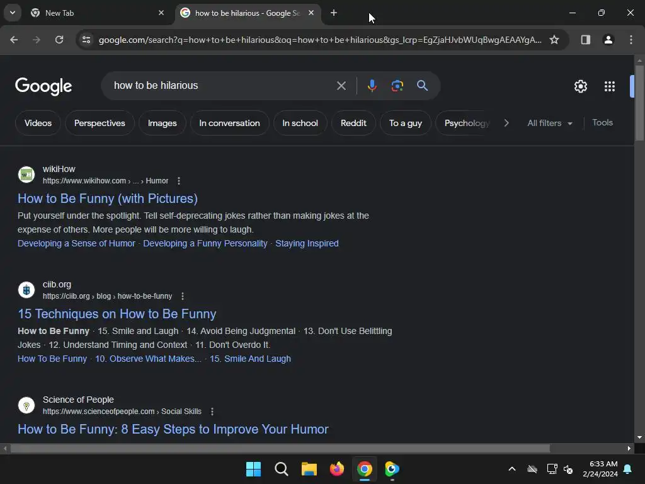Open 'How To Be Funny' sitelink under ciib.org
Screen dimensions: 645x484
(52, 359)
